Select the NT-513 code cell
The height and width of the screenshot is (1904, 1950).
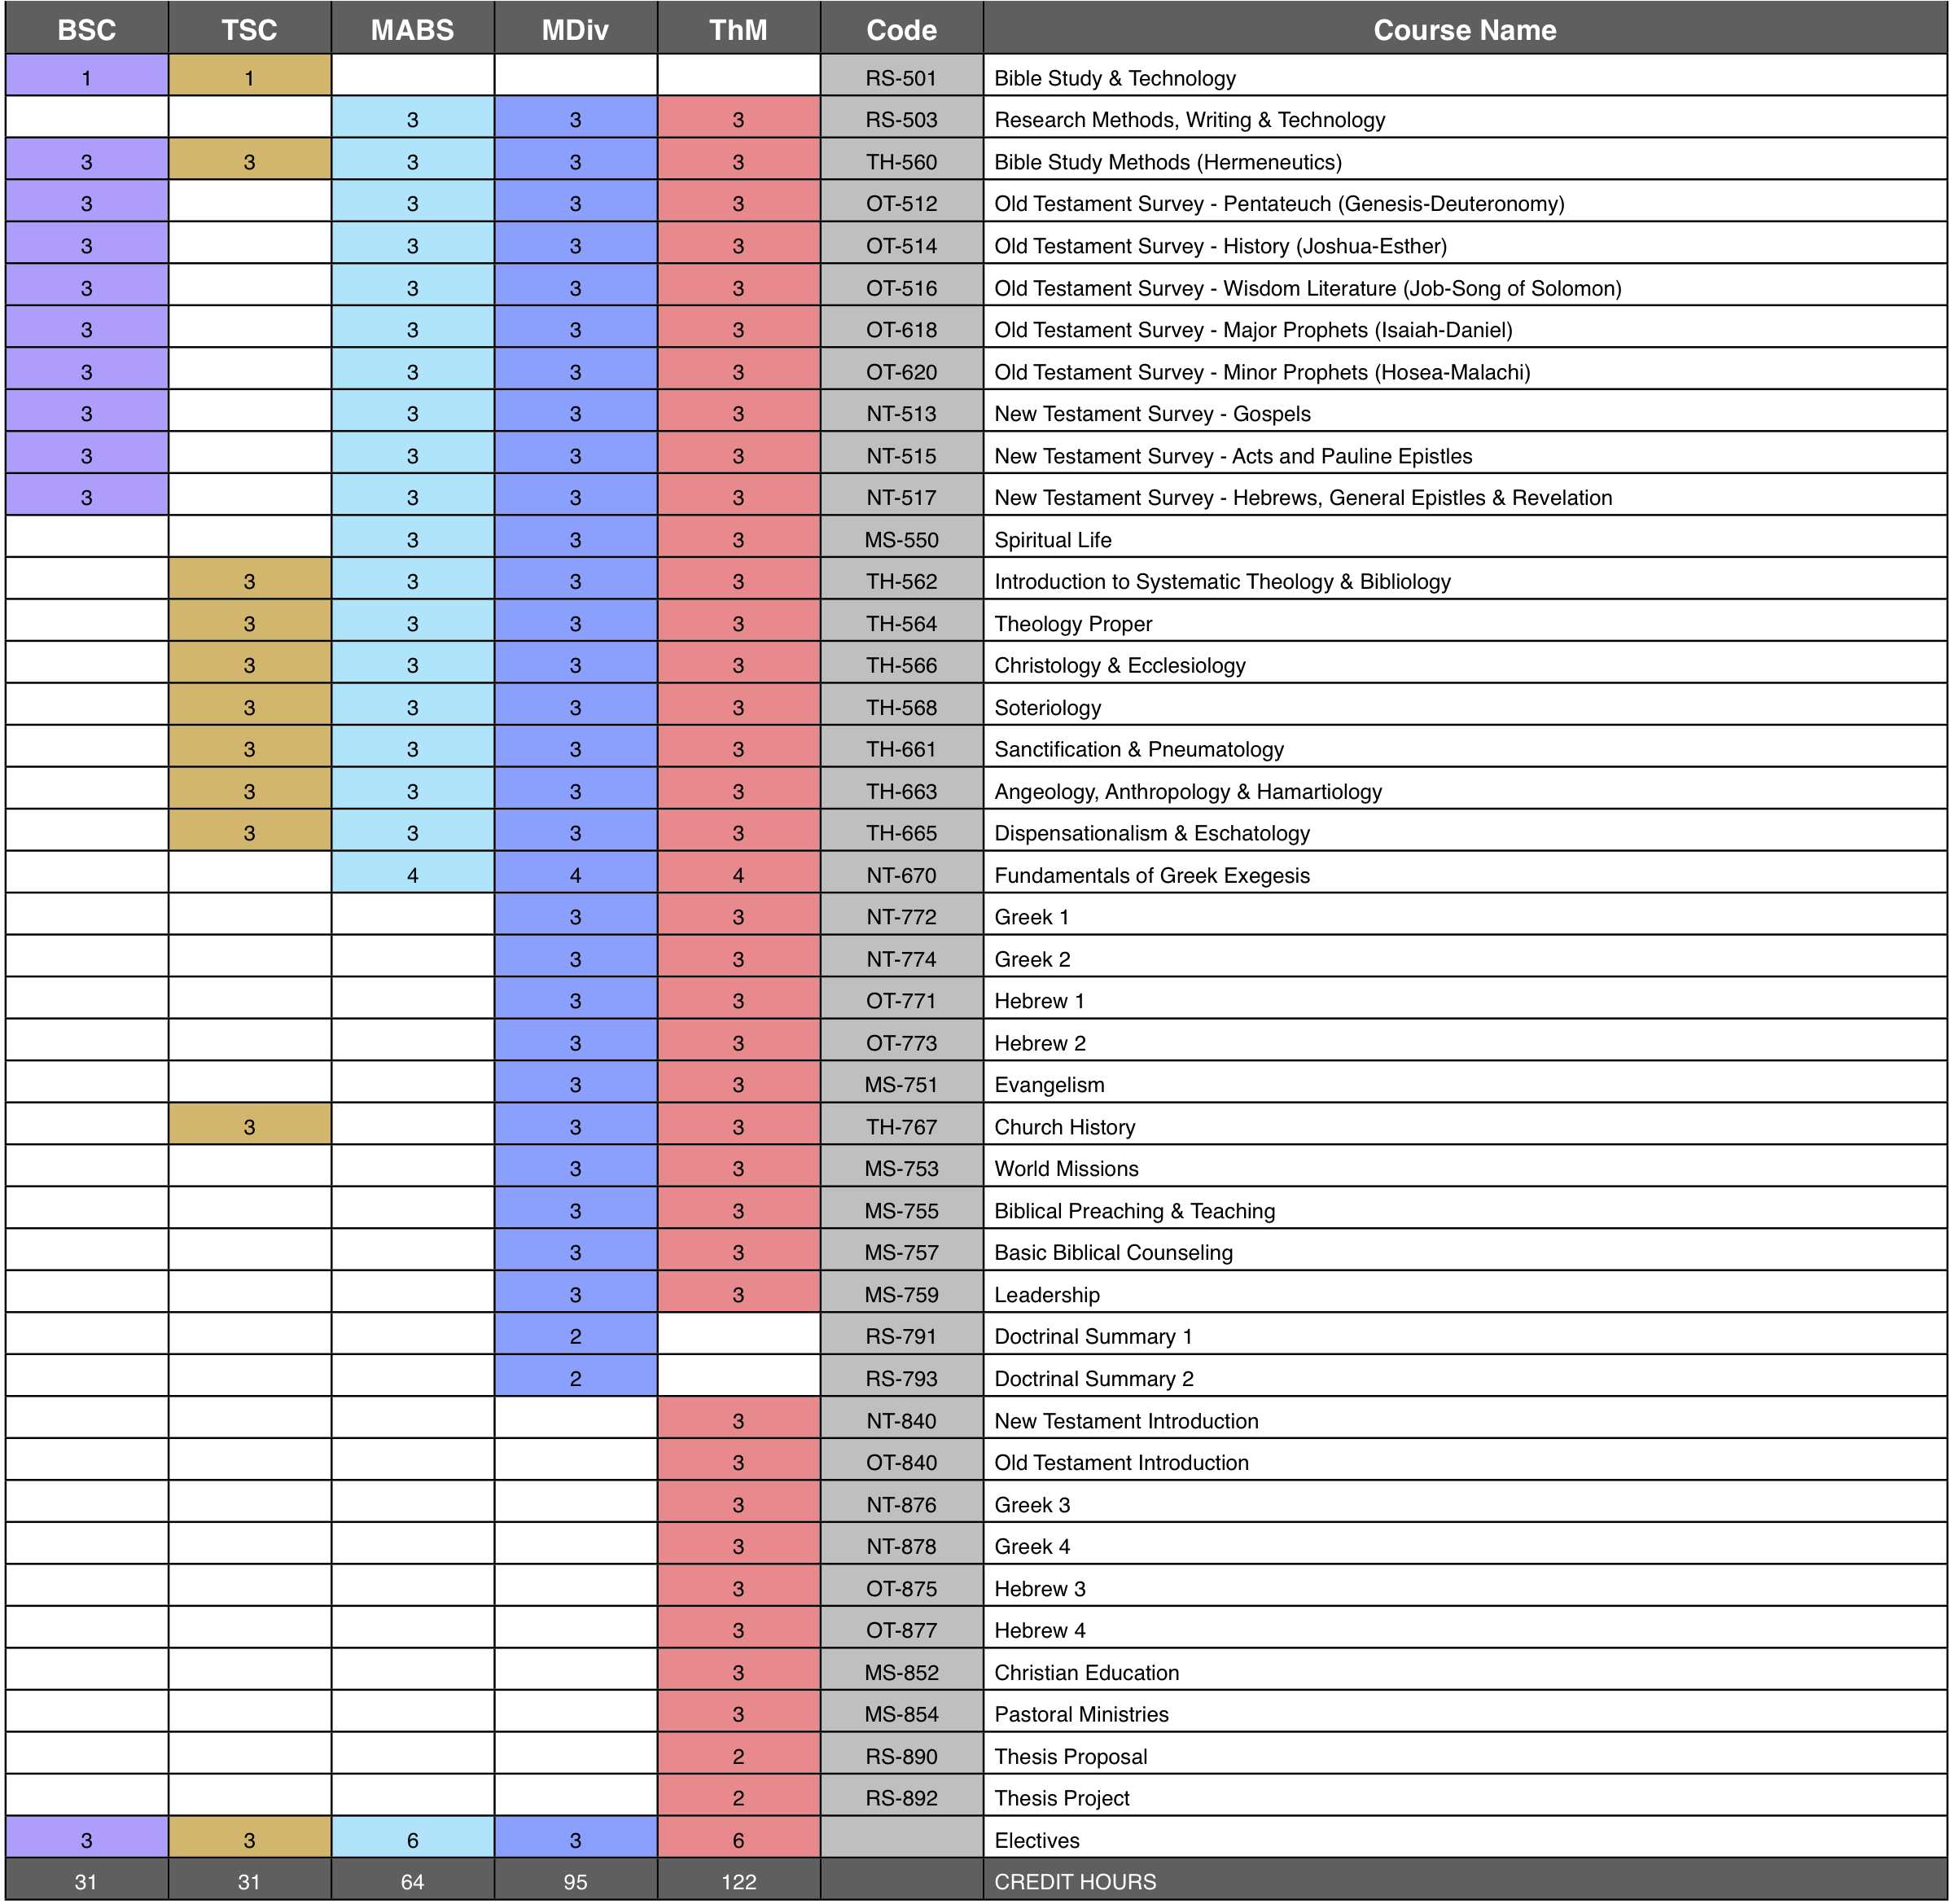[902, 414]
